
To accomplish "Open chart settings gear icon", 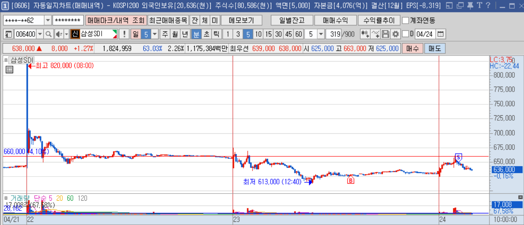I will [395, 34].
